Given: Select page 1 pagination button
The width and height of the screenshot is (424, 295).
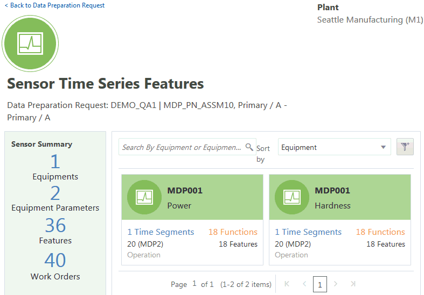Looking at the screenshot, I should (x=320, y=284).
